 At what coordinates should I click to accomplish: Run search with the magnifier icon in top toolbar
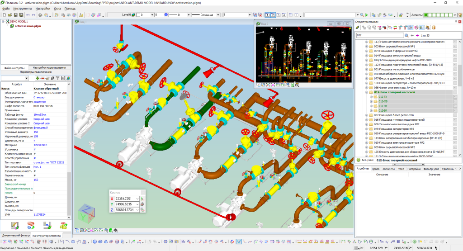362,15
